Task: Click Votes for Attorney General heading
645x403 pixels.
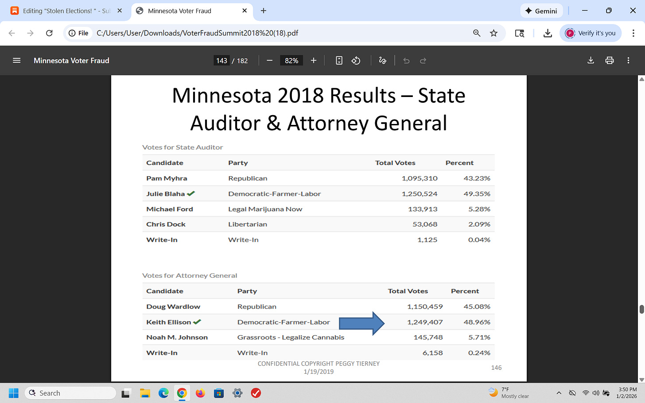Action: click(190, 275)
